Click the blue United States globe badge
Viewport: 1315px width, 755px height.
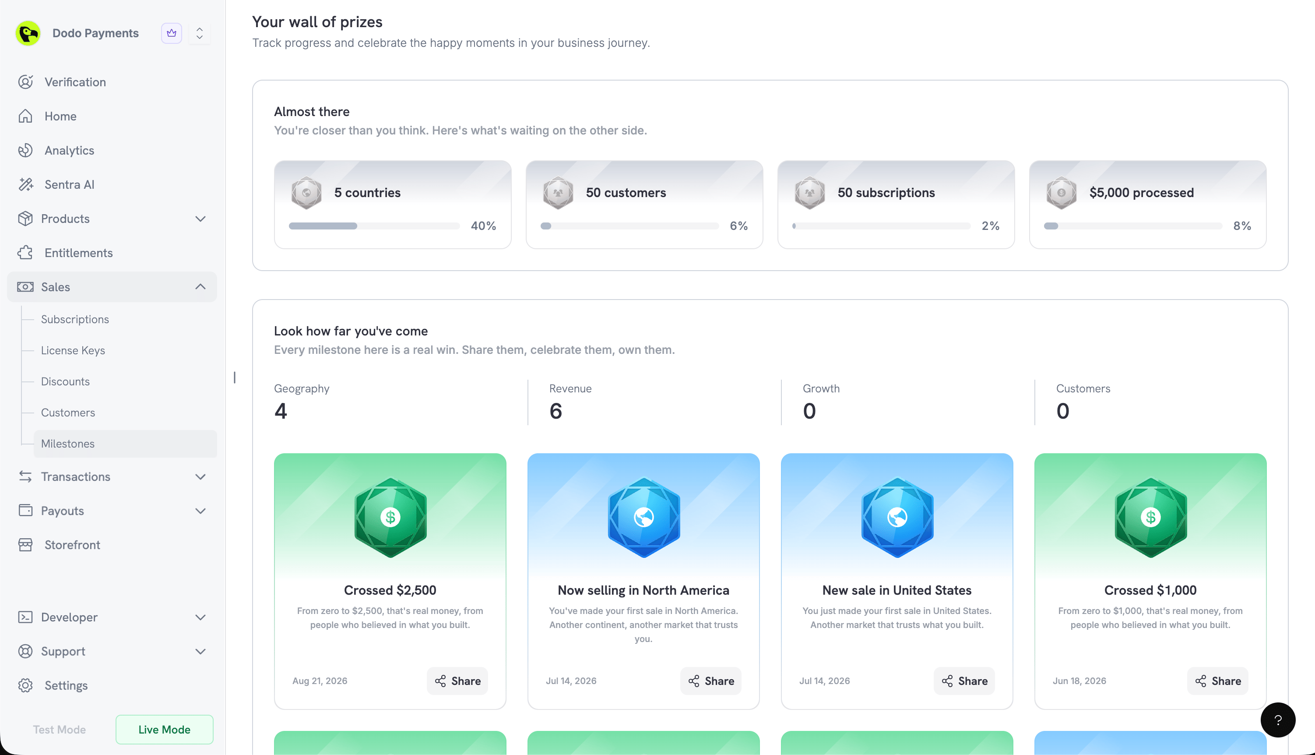click(897, 518)
